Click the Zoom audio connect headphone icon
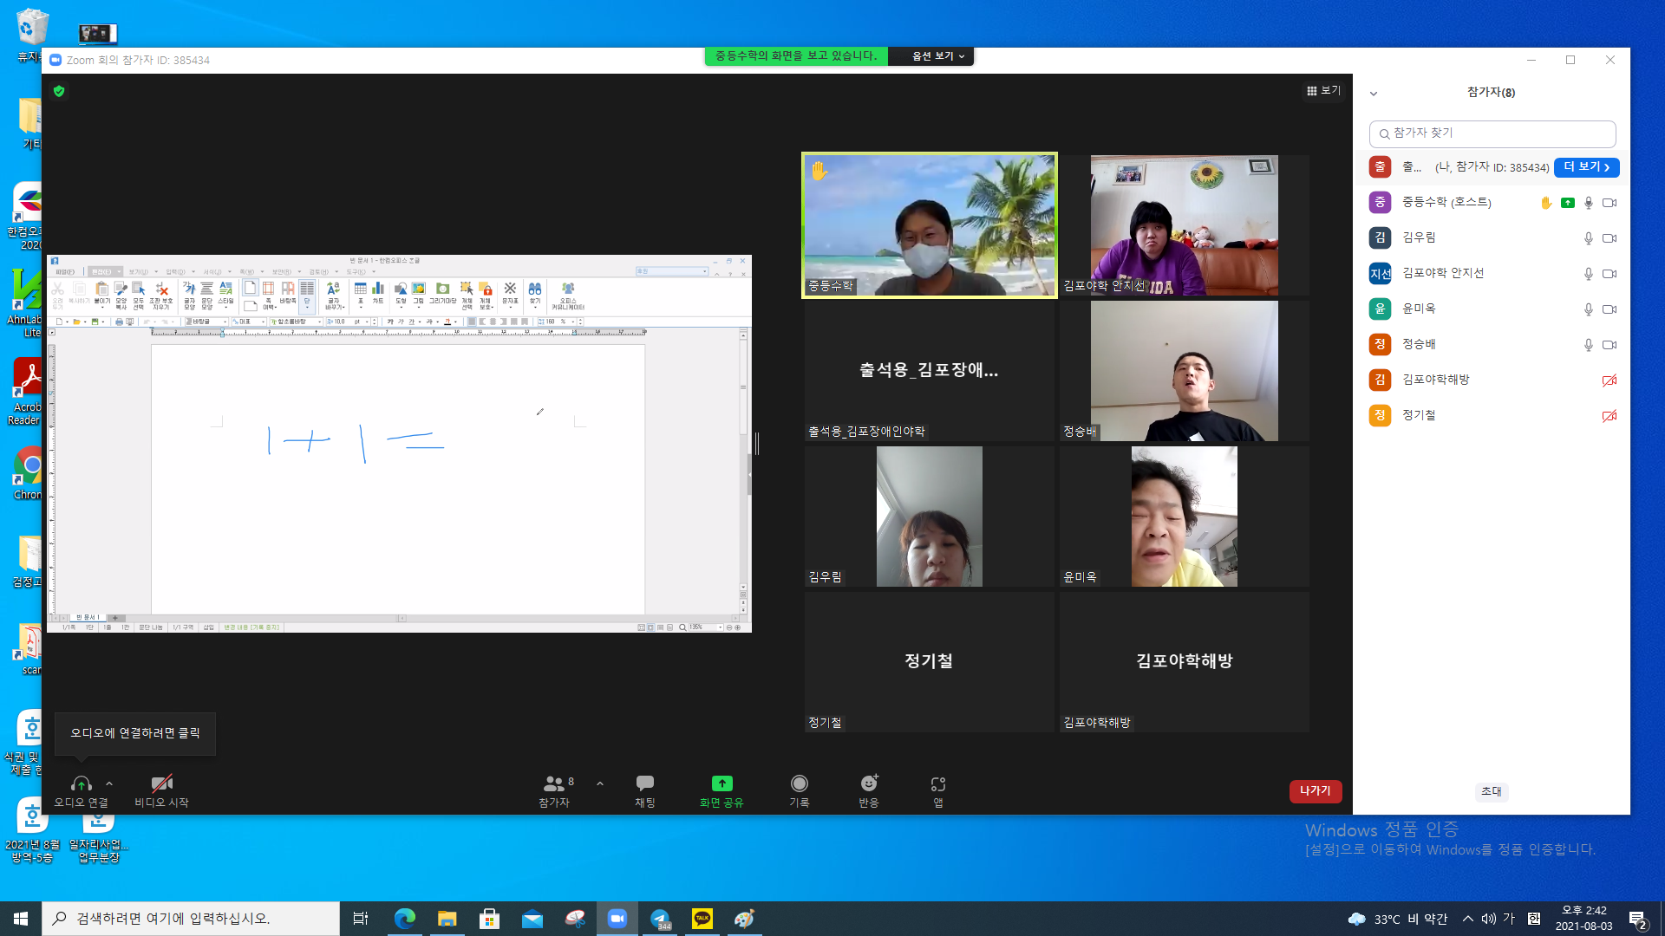1665x936 pixels. coord(81,783)
